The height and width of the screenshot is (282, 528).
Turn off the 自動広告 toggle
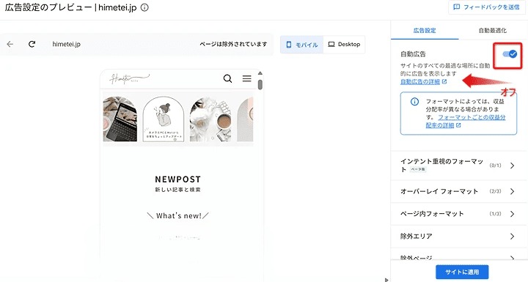coord(510,54)
